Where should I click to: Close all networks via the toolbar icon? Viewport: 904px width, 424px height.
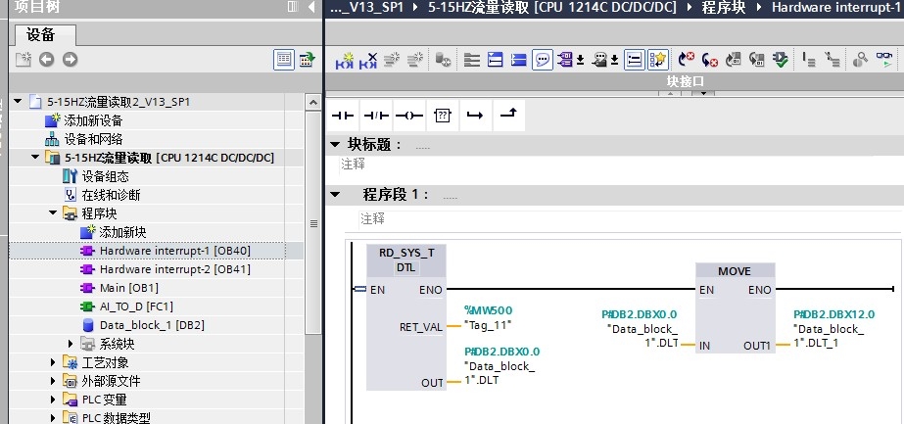click(496, 60)
